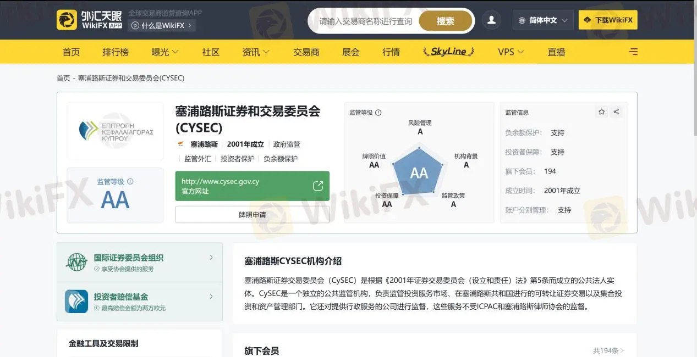Image resolution: width=697 pixels, height=357 pixels.
Task: Open the hamburger menu icon in the nav bar
Action: (x=634, y=52)
